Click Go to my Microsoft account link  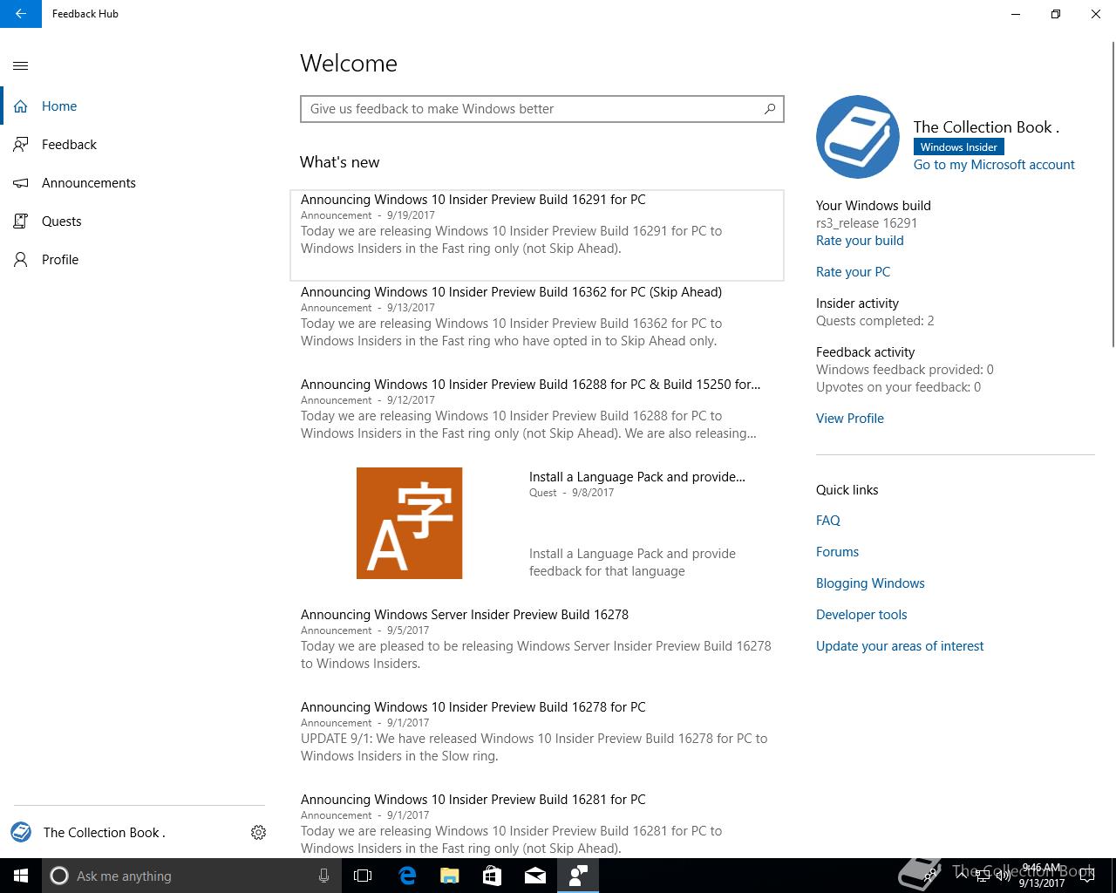coord(994,165)
